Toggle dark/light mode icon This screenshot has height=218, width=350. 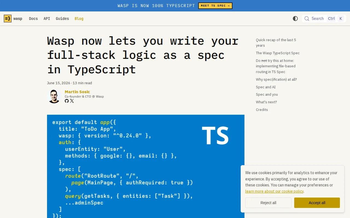[295, 19]
